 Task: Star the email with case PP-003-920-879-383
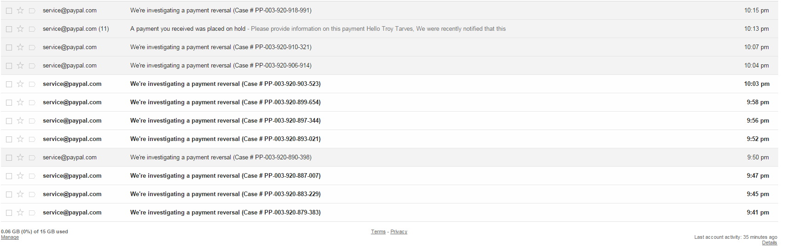coord(20,213)
